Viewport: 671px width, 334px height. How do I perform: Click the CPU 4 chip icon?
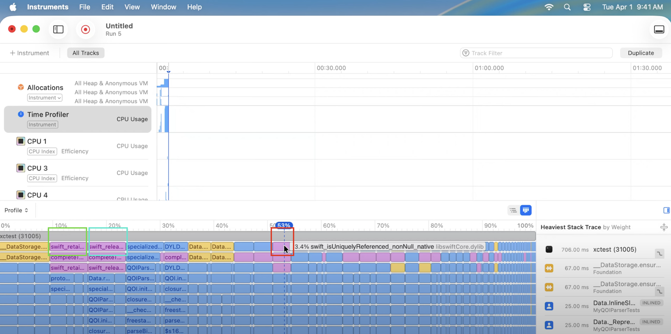click(x=21, y=195)
